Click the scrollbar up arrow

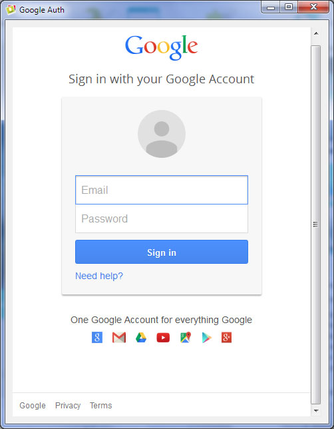click(x=316, y=34)
